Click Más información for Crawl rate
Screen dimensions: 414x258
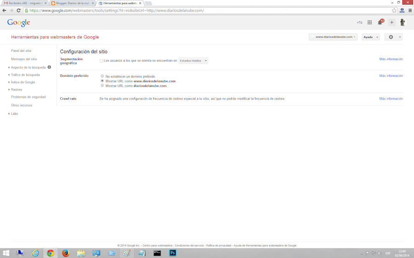[x=391, y=99]
